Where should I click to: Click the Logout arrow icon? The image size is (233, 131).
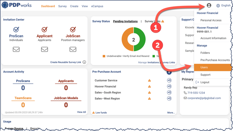tap(197, 82)
